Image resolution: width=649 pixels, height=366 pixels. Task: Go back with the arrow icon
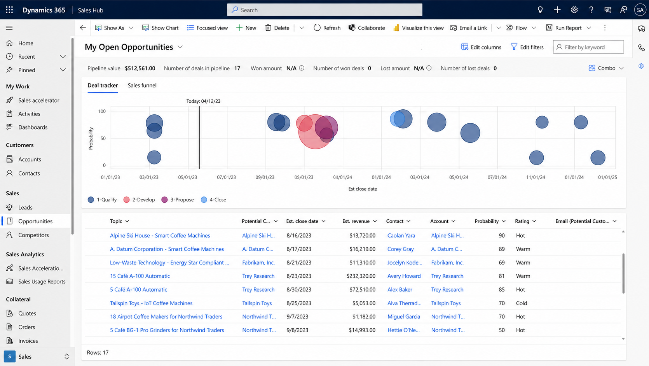tap(83, 28)
